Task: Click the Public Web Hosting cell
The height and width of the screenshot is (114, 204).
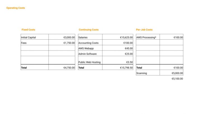Action: [89, 62]
